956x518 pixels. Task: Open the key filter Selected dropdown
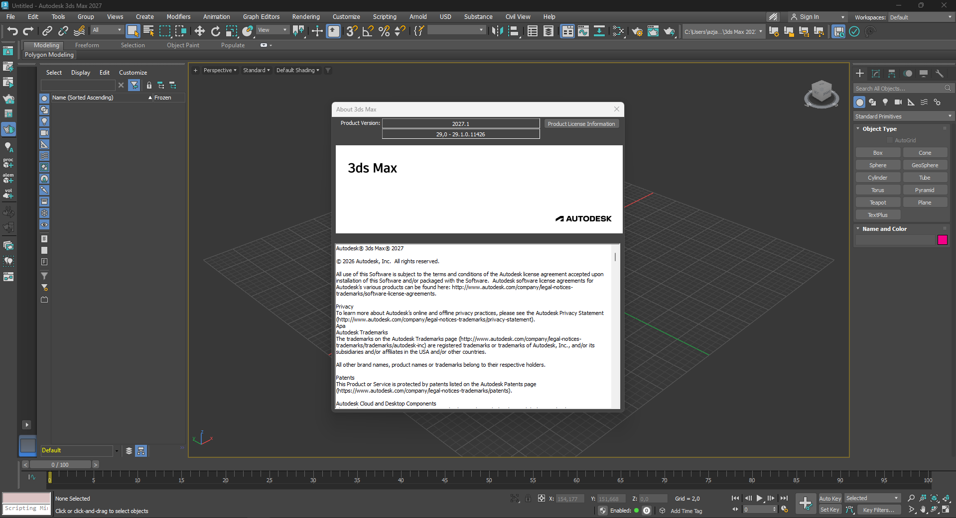[872, 499]
